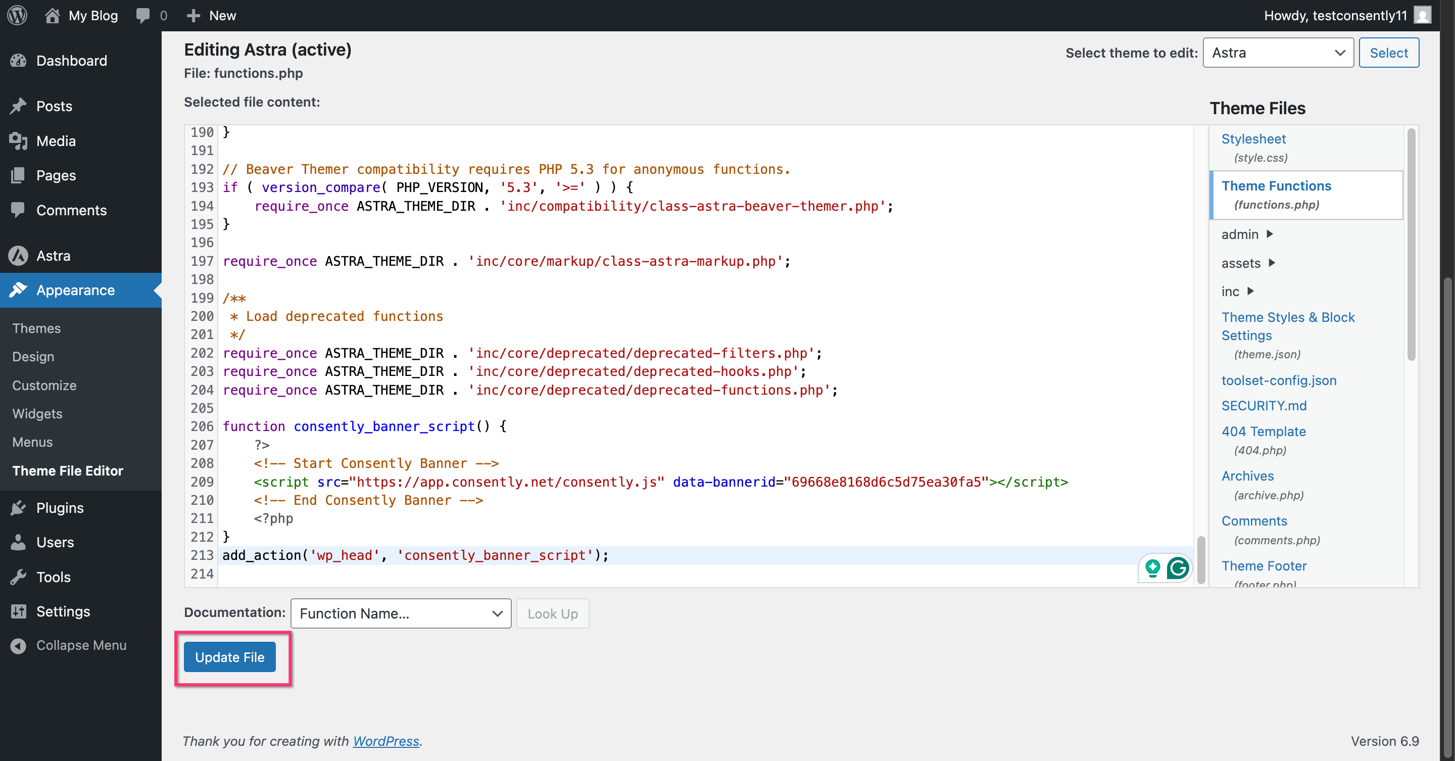The image size is (1455, 761).
Task: Open the My Blog home icon
Action: (x=52, y=15)
